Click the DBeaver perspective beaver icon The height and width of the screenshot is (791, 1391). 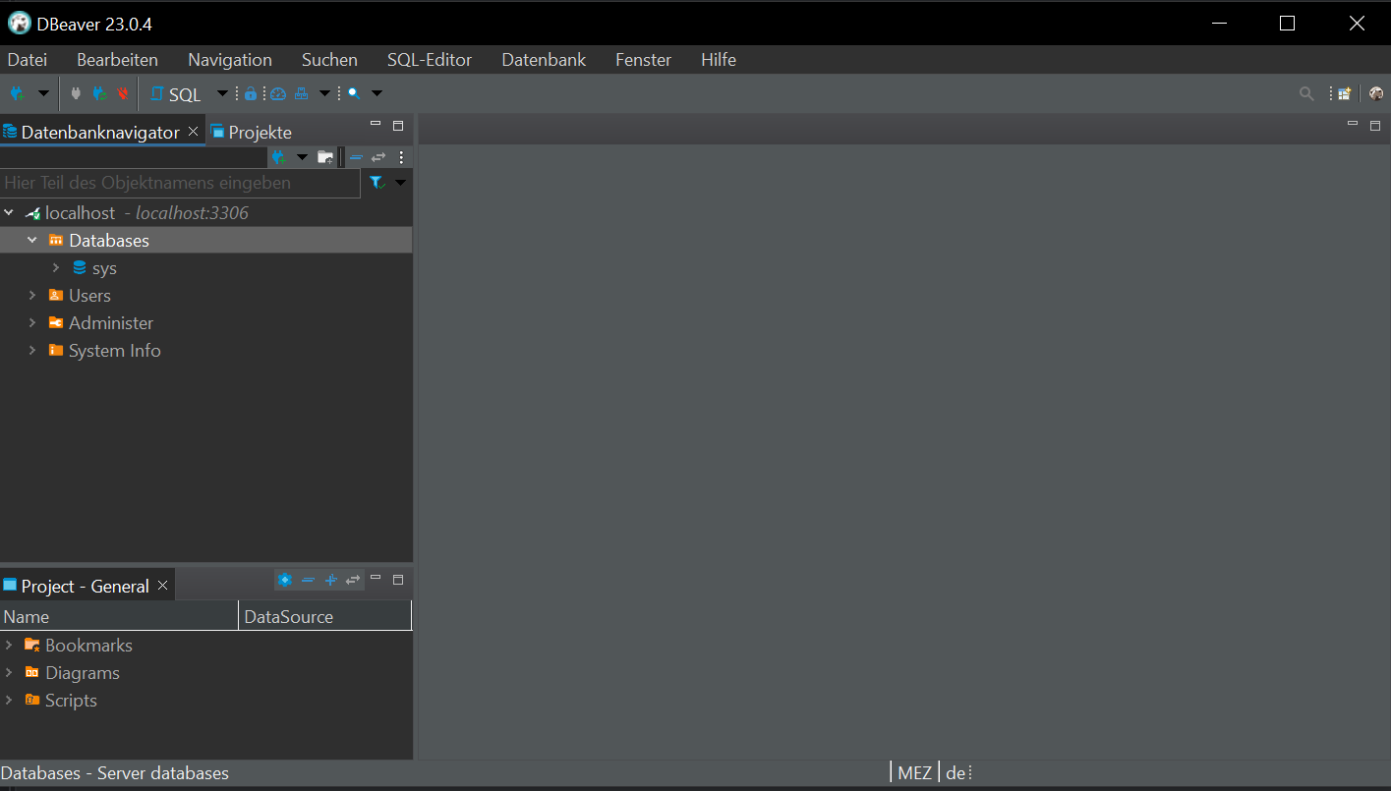[1375, 94]
